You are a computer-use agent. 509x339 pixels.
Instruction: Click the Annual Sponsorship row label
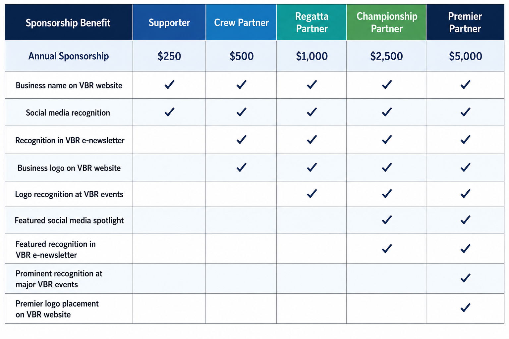pyautogui.click(x=69, y=56)
